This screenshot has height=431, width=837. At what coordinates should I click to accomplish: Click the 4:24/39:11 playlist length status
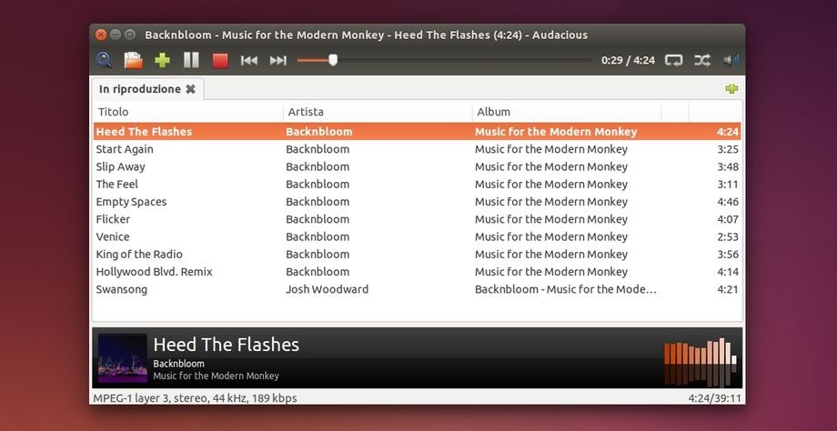pyautogui.click(x=715, y=398)
